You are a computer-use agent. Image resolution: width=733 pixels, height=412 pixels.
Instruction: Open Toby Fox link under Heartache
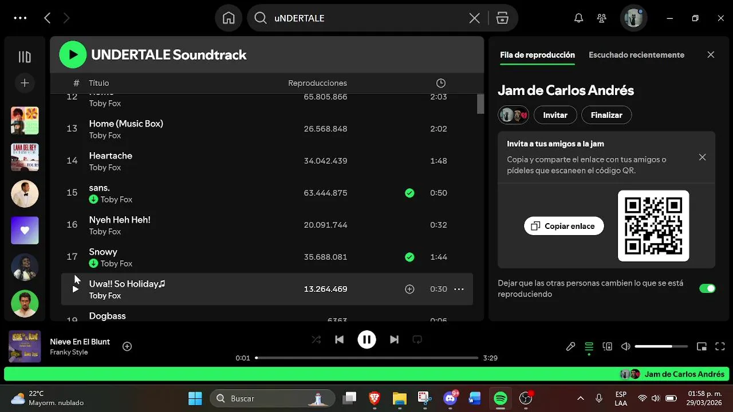[x=105, y=168]
